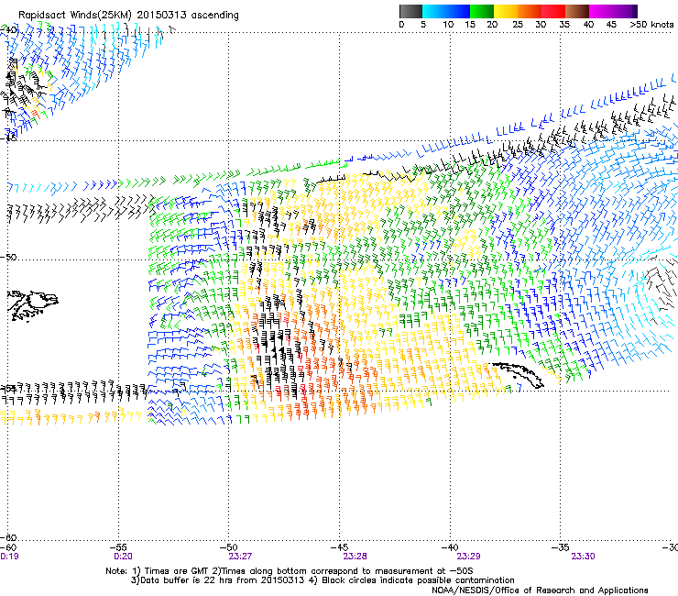Click the purple time stamp '0:20'
Screen dimensions: 678x596
point(123,557)
